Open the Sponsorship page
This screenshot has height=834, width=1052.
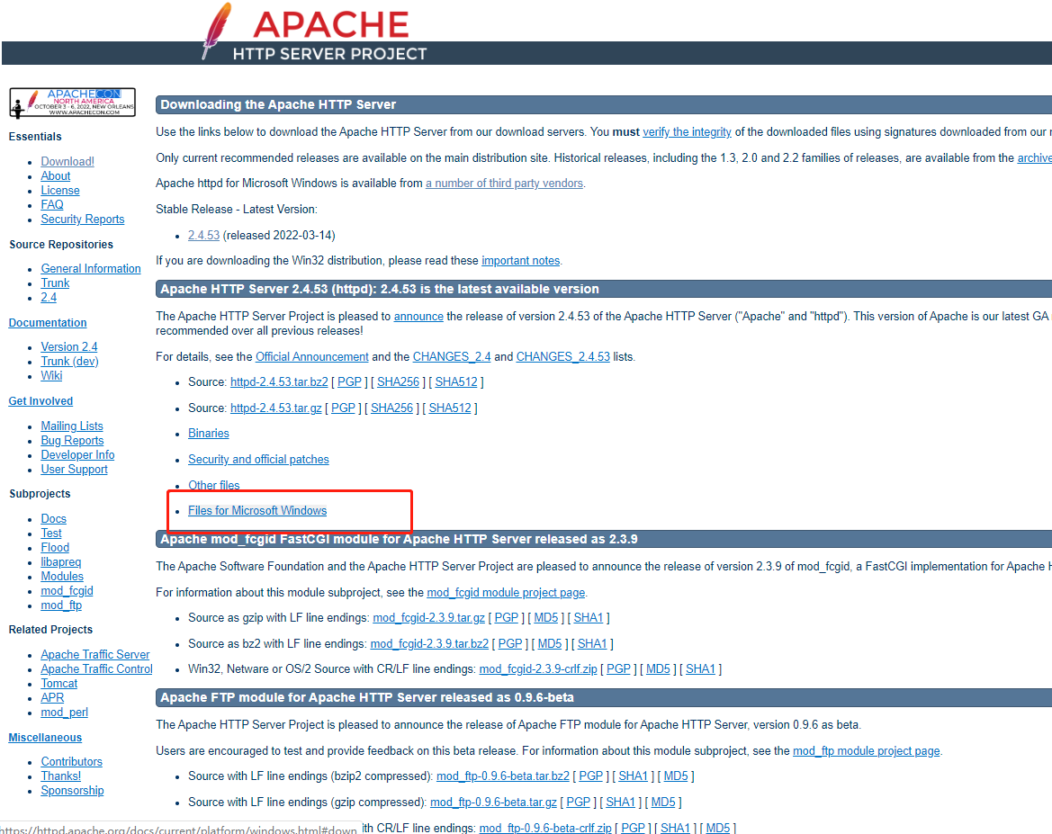click(73, 791)
